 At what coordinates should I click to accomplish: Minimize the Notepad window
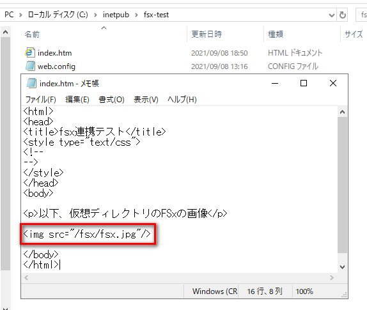(x=275, y=83)
